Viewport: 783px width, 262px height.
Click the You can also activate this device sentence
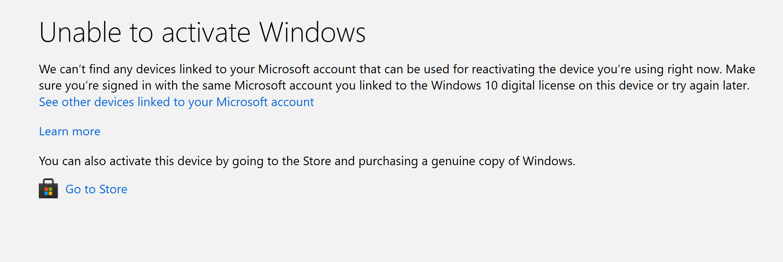pos(307,161)
